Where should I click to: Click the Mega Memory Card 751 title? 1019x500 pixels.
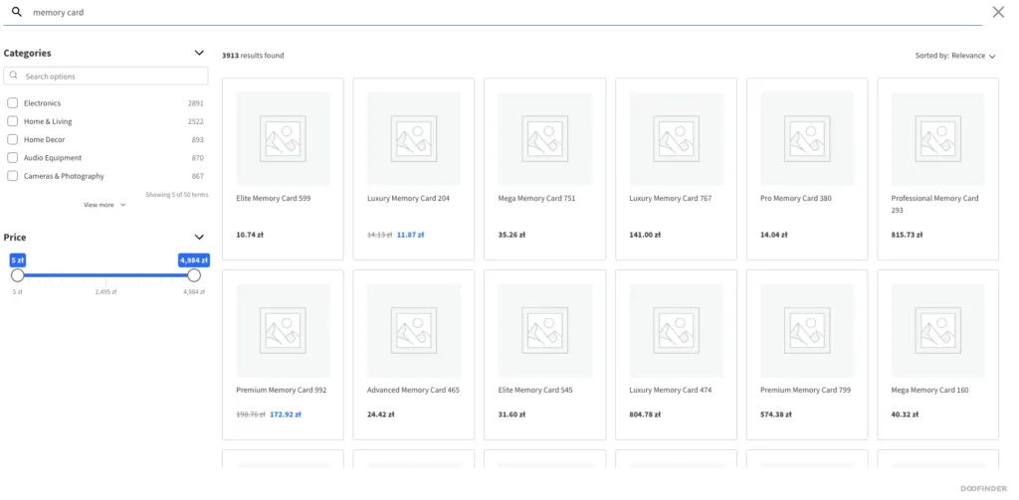(x=536, y=198)
